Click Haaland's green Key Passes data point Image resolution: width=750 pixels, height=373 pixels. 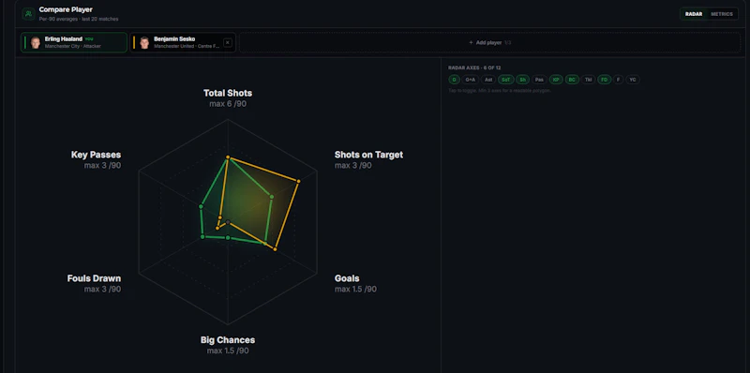coord(201,206)
